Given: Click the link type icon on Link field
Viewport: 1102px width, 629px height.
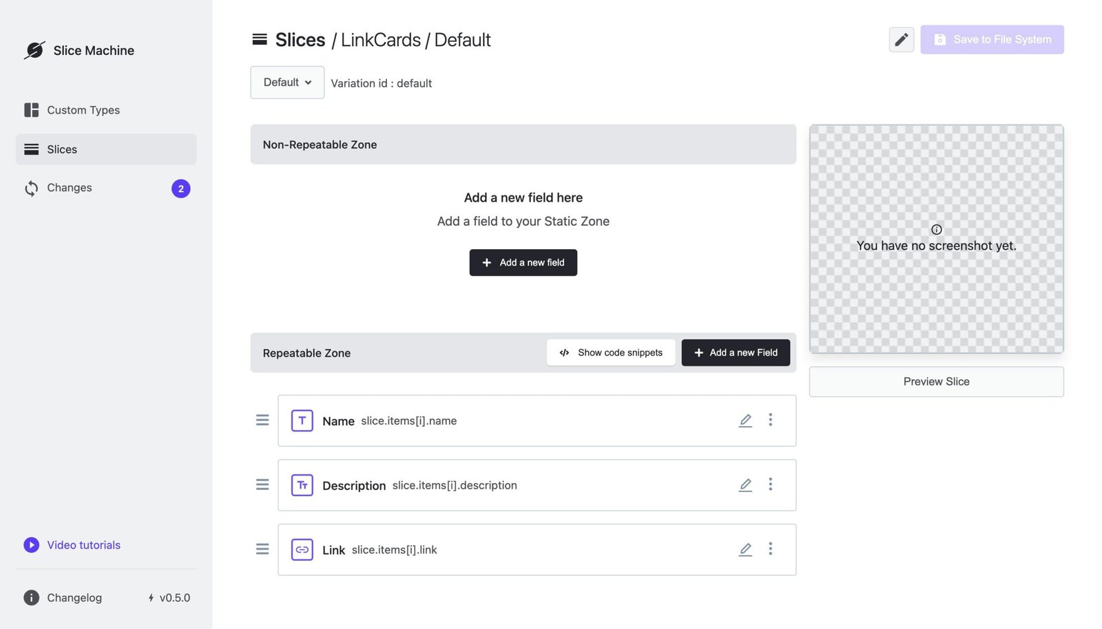Looking at the screenshot, I should coord(302,549).
